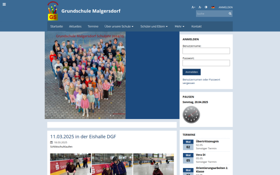This screenshot has height=175, width=280.
Task: Click the Grundschule Malgersdorf GS logo
Action: [53, 11]
